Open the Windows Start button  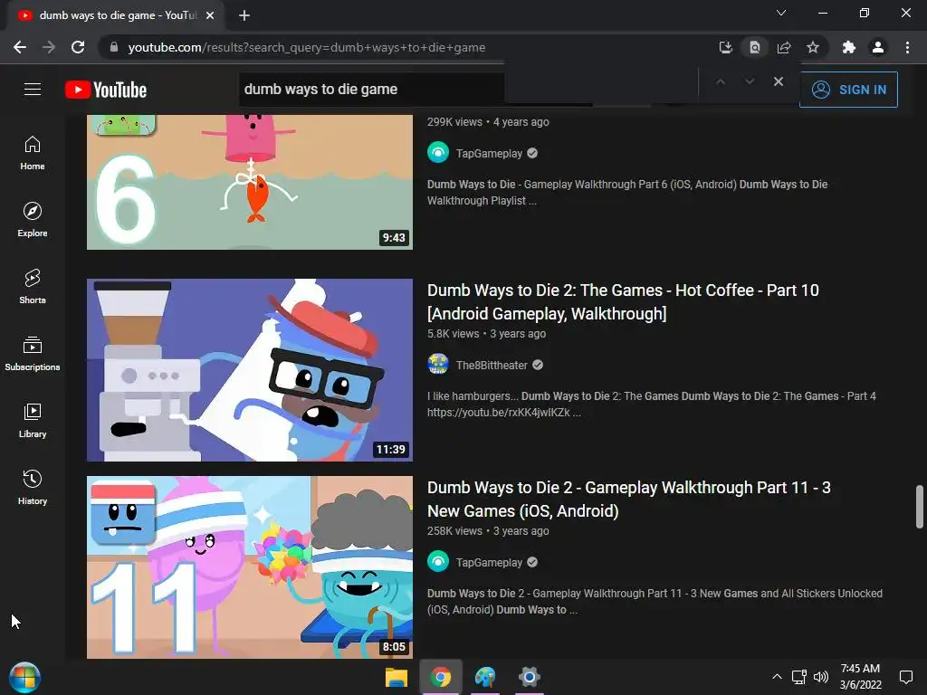[24, 677]
